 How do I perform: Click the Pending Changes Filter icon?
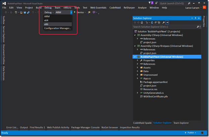147,23
